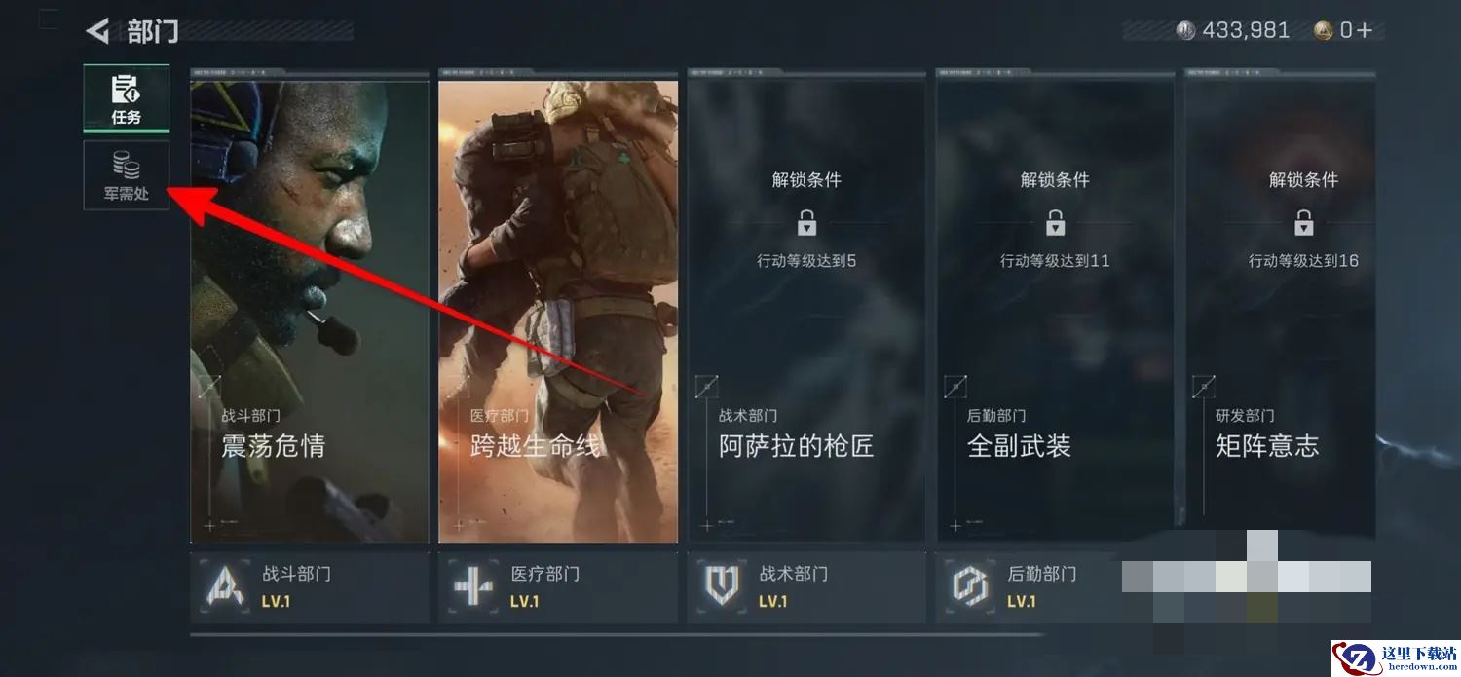The height and width of the screenshot is (677, 1461).
Task: Go back using the arrow beside 部门
Action: point(97,31)
